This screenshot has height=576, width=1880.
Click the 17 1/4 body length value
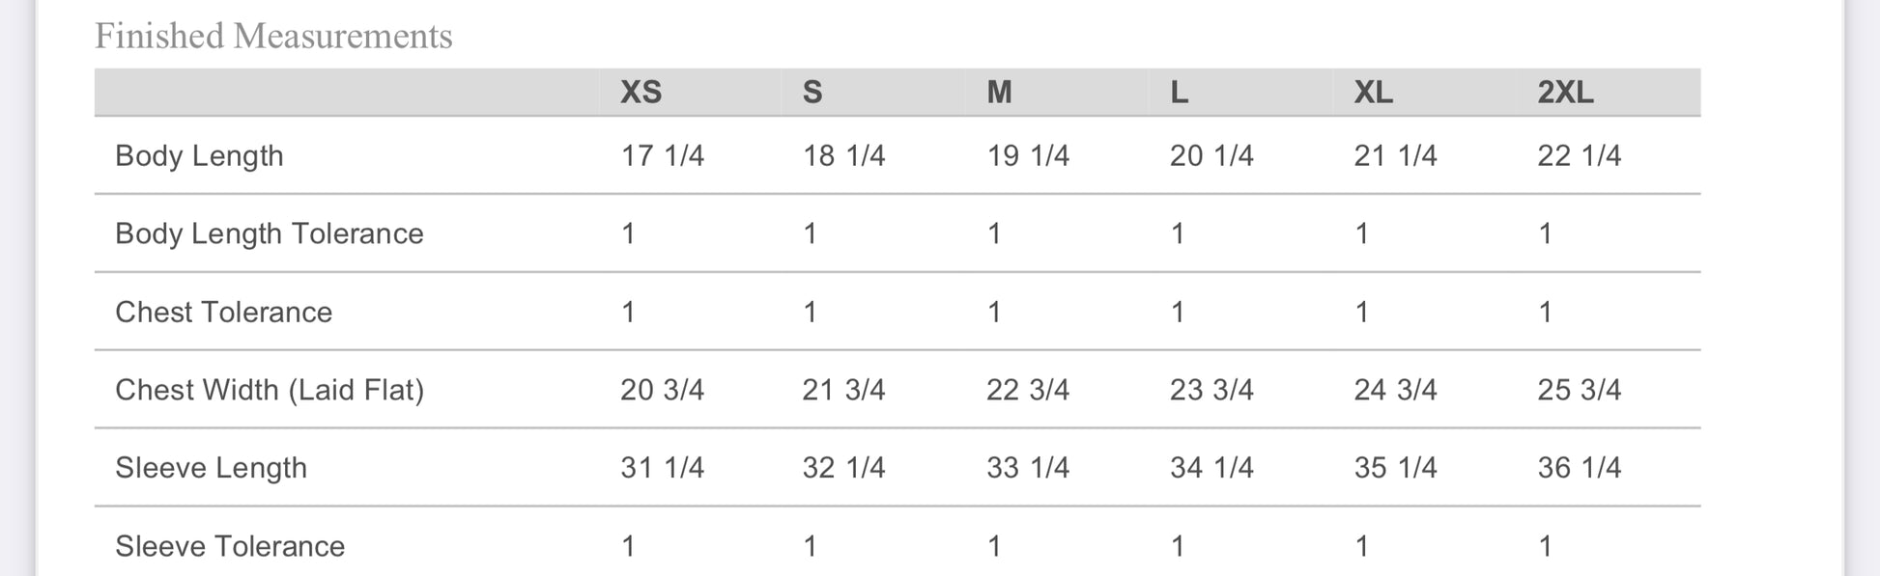pyautogui.click(x=662, y=156)
